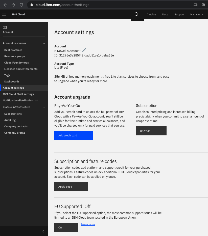Click the Account heading in sidebar
The image size is (208, 236).
[x=8, y=32]
